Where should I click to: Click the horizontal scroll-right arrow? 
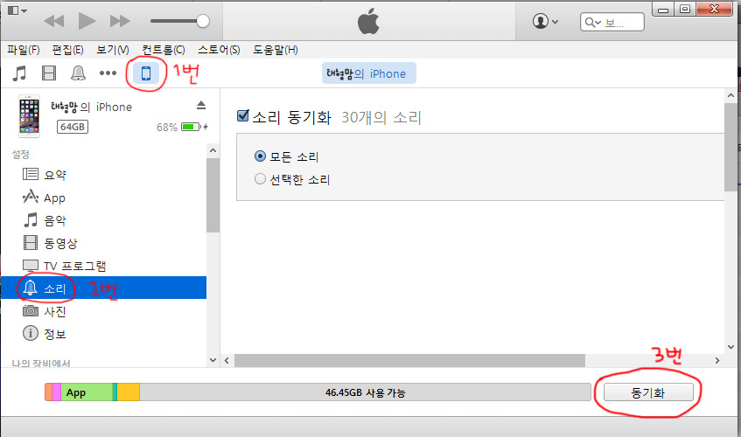[717, 361]
